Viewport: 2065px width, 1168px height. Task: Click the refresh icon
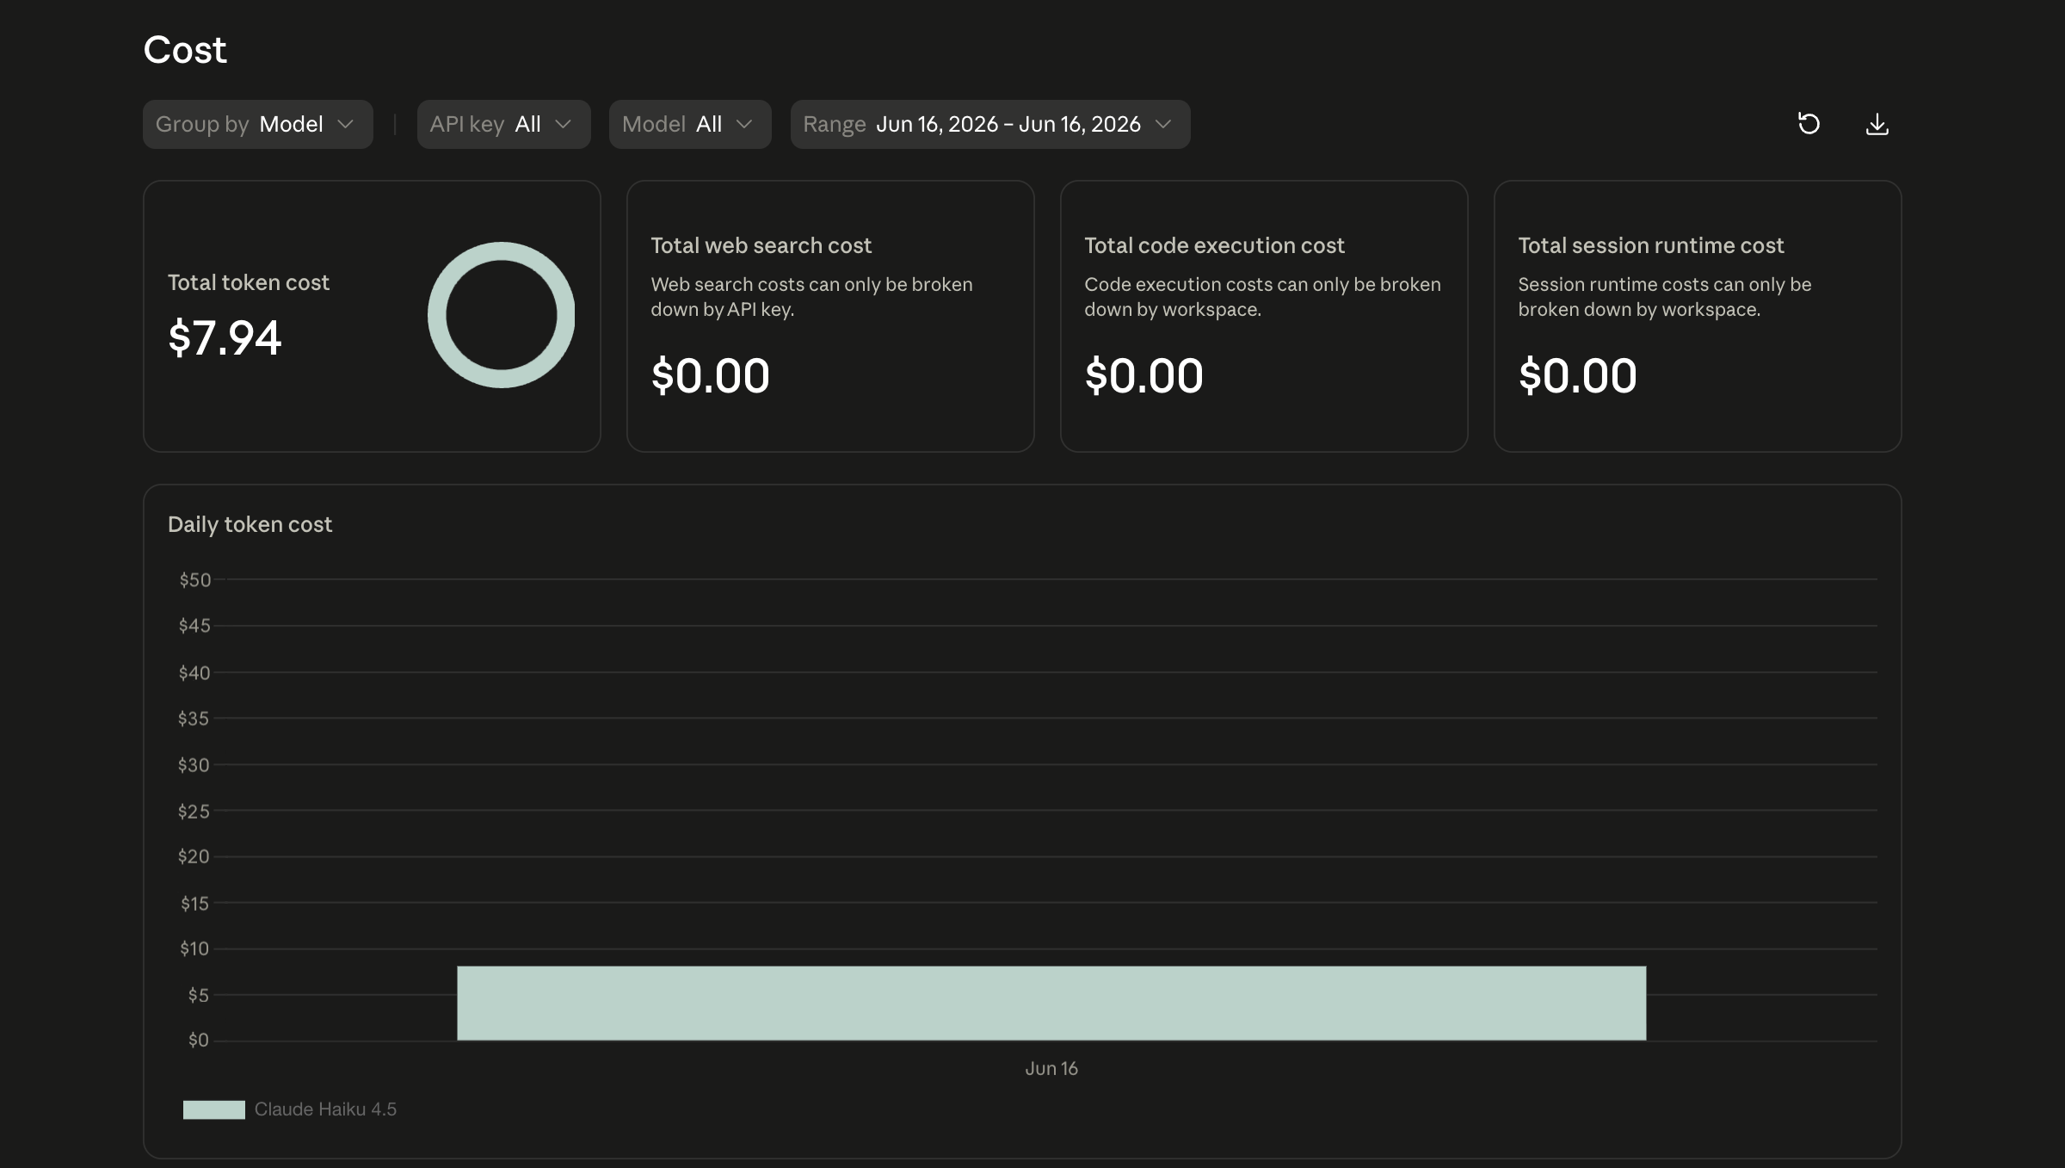click(1809, 124)
